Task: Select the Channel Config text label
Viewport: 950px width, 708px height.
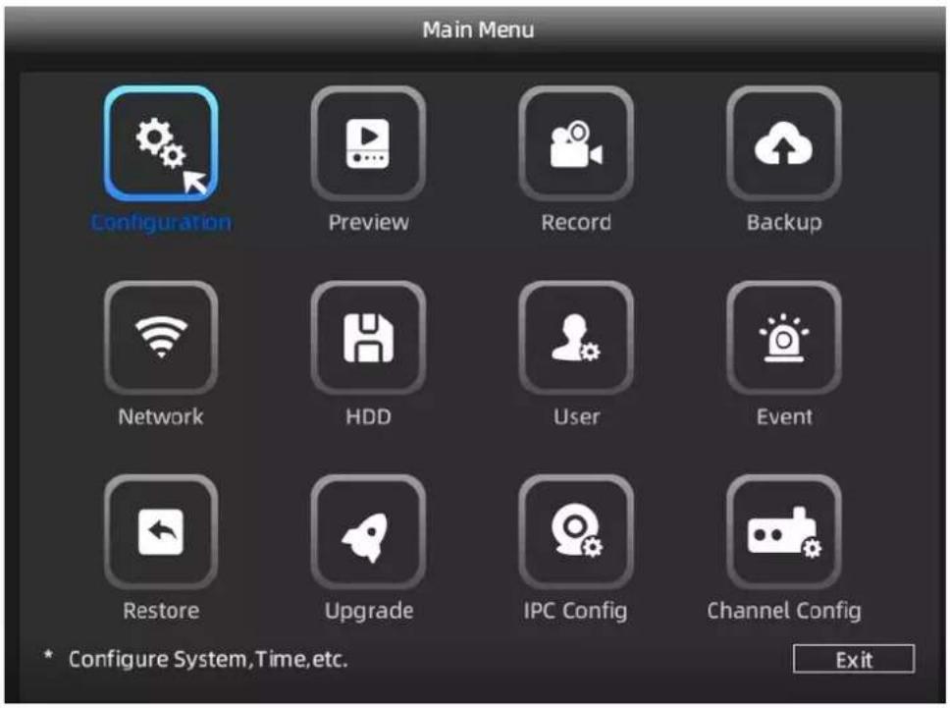Action: [x=784, y=611]
